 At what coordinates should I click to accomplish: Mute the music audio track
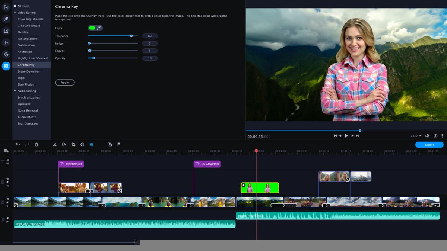[x=8, y=218]
